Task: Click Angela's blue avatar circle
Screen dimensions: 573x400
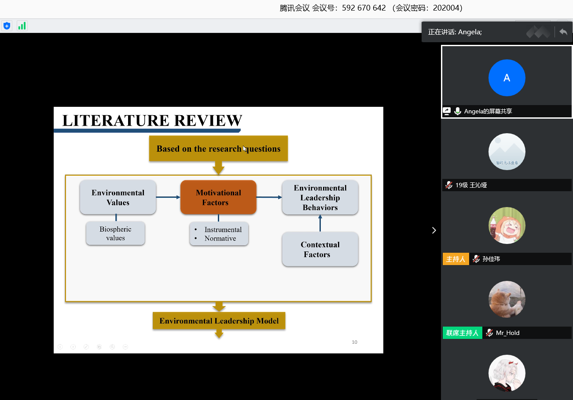Action: [x=507, y=78]
